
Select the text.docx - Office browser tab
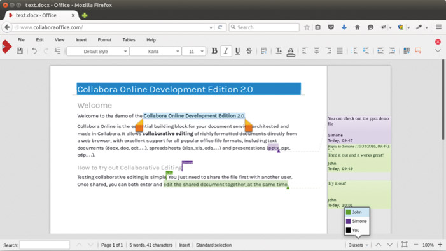tap(41, 15)
